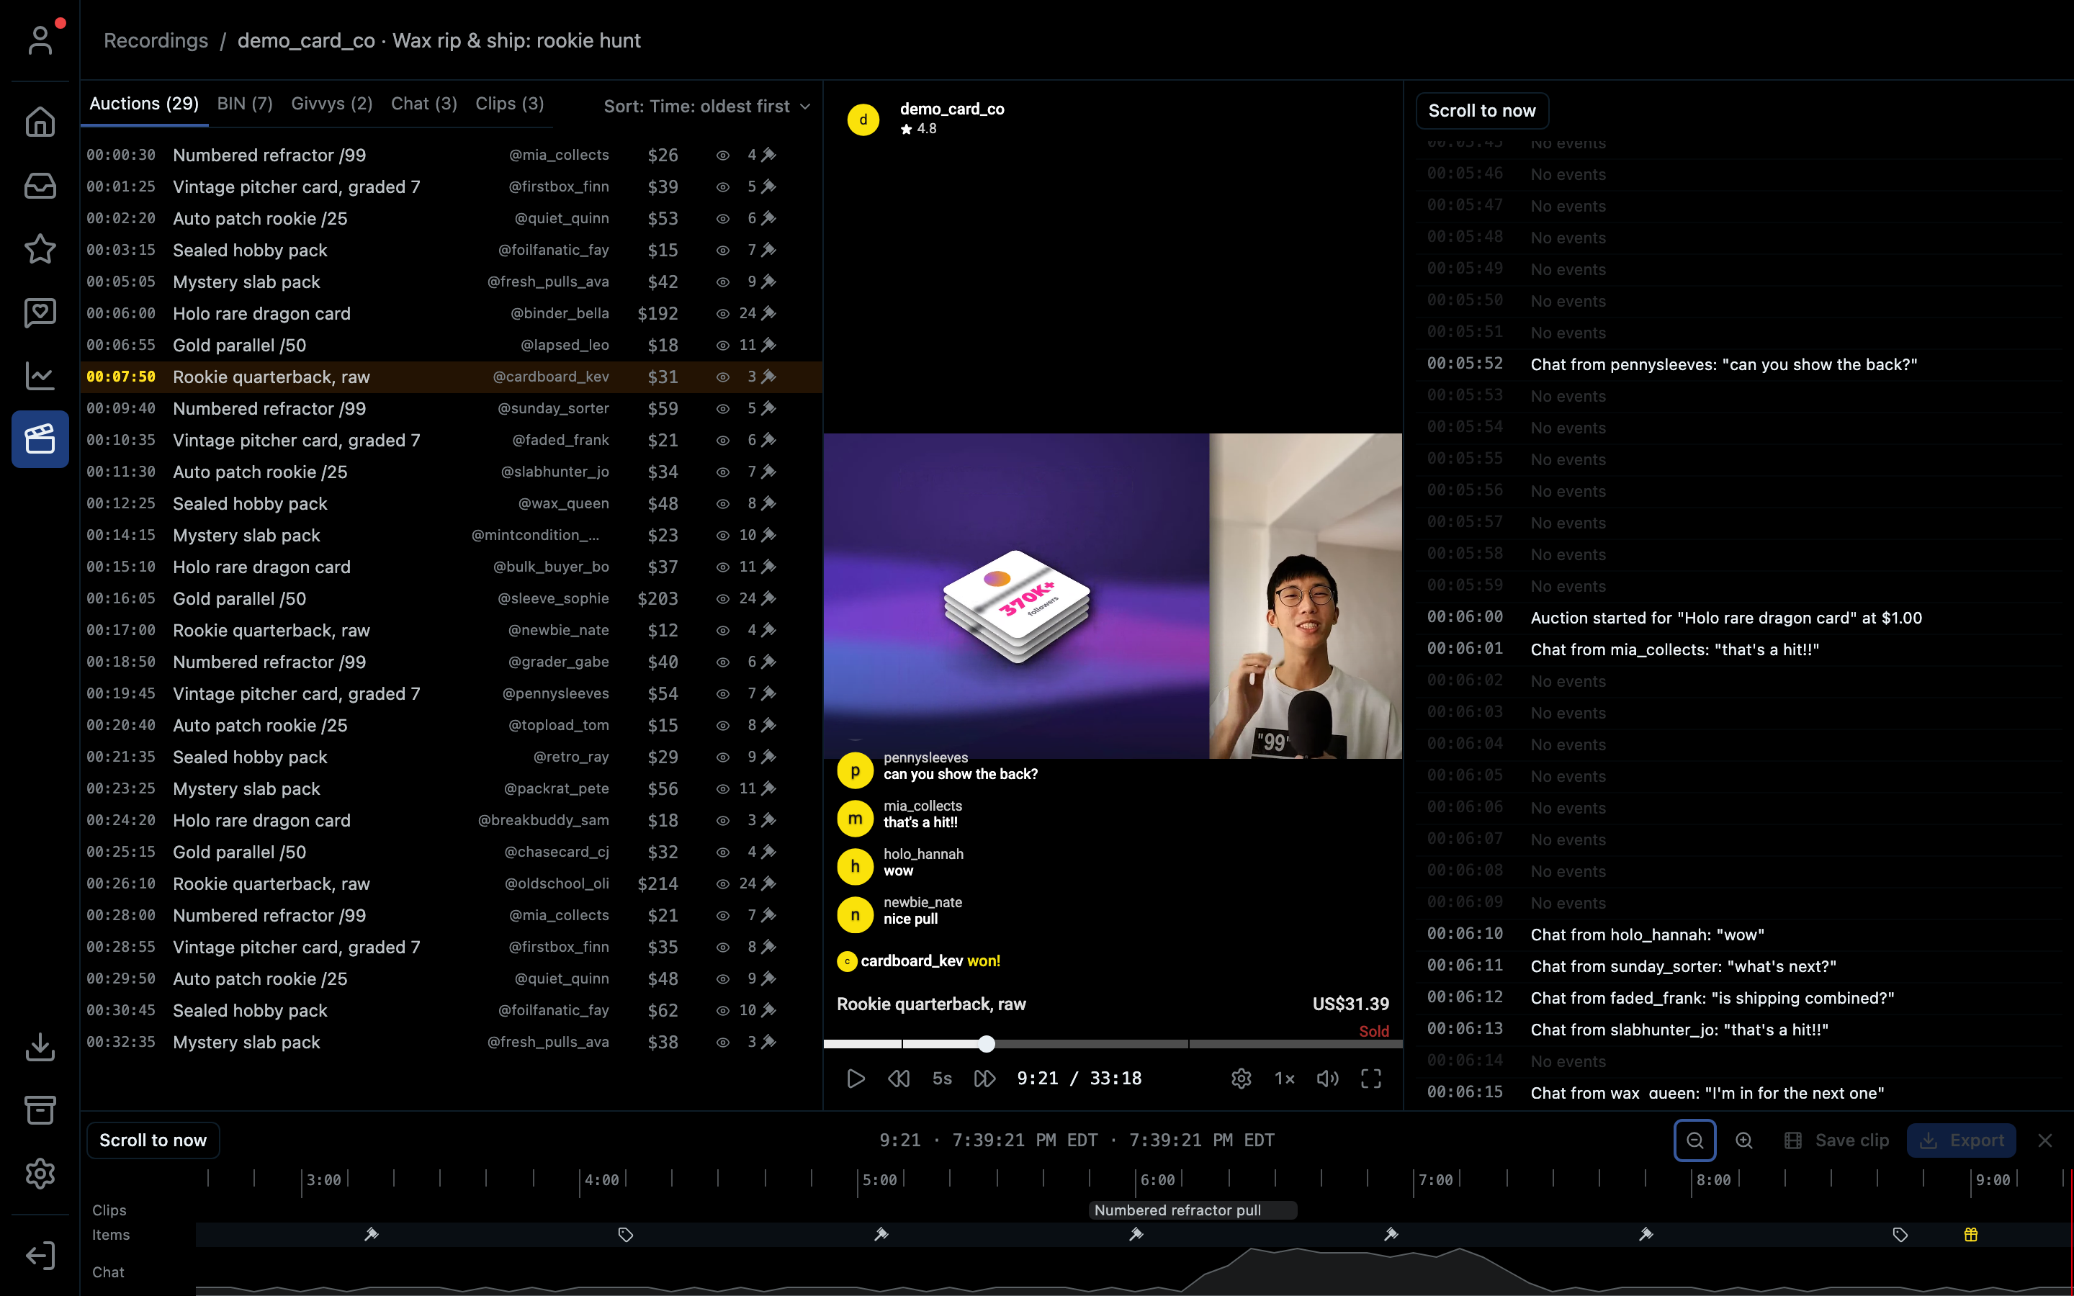Open the settings gear in the sidebar
Image resolution: width=2074 pixels, height=1296 pixels.
tap(40, 1174)
